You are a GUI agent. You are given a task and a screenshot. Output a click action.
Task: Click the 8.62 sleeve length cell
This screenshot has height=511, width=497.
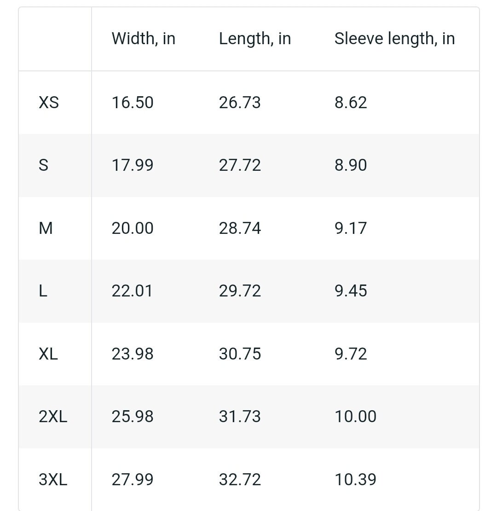point(351,103)
